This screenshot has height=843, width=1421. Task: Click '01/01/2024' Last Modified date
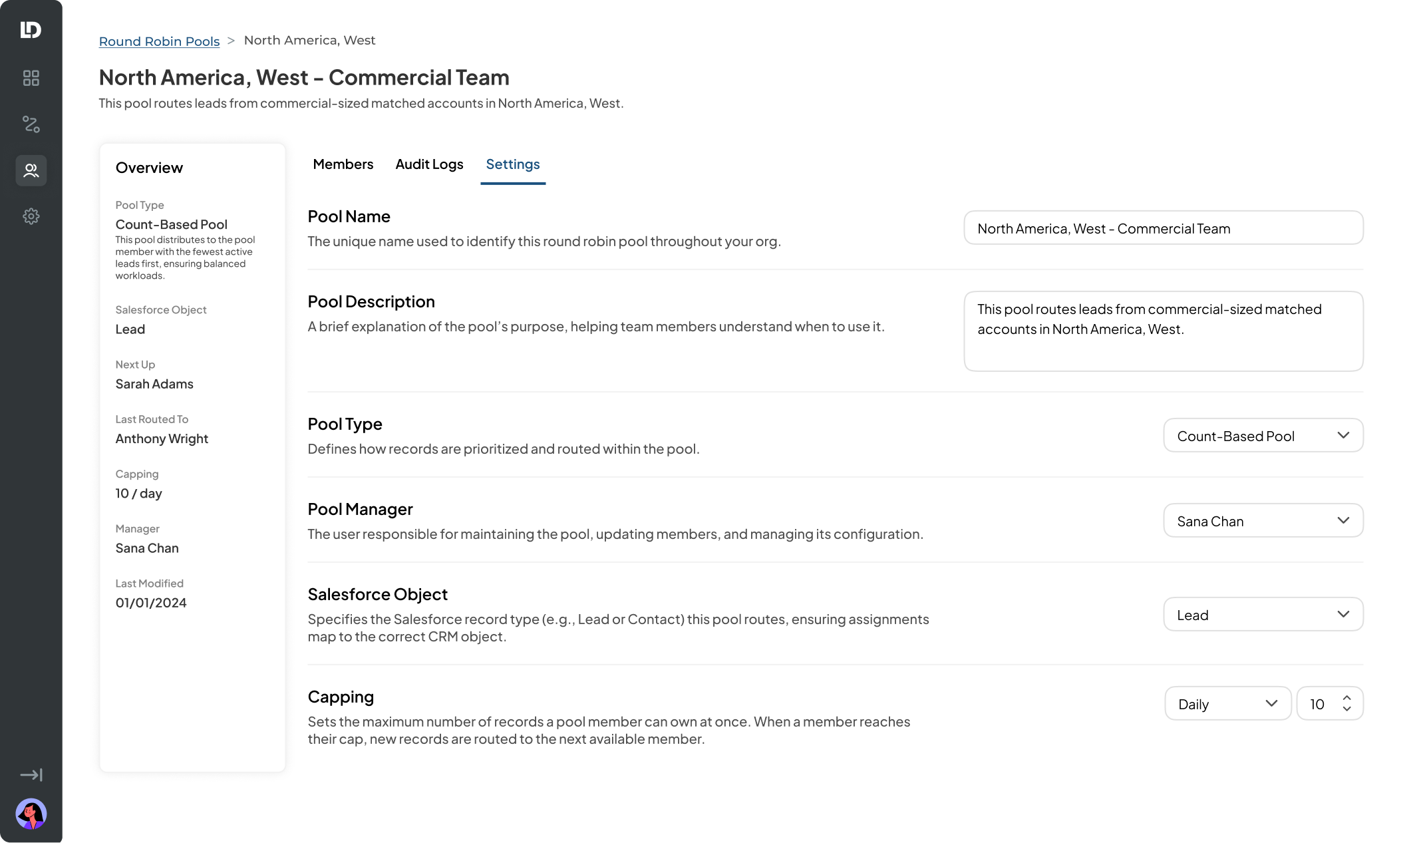(x=151, y=603)
